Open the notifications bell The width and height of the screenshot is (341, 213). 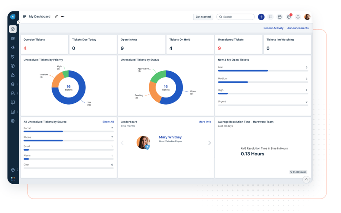298,17
